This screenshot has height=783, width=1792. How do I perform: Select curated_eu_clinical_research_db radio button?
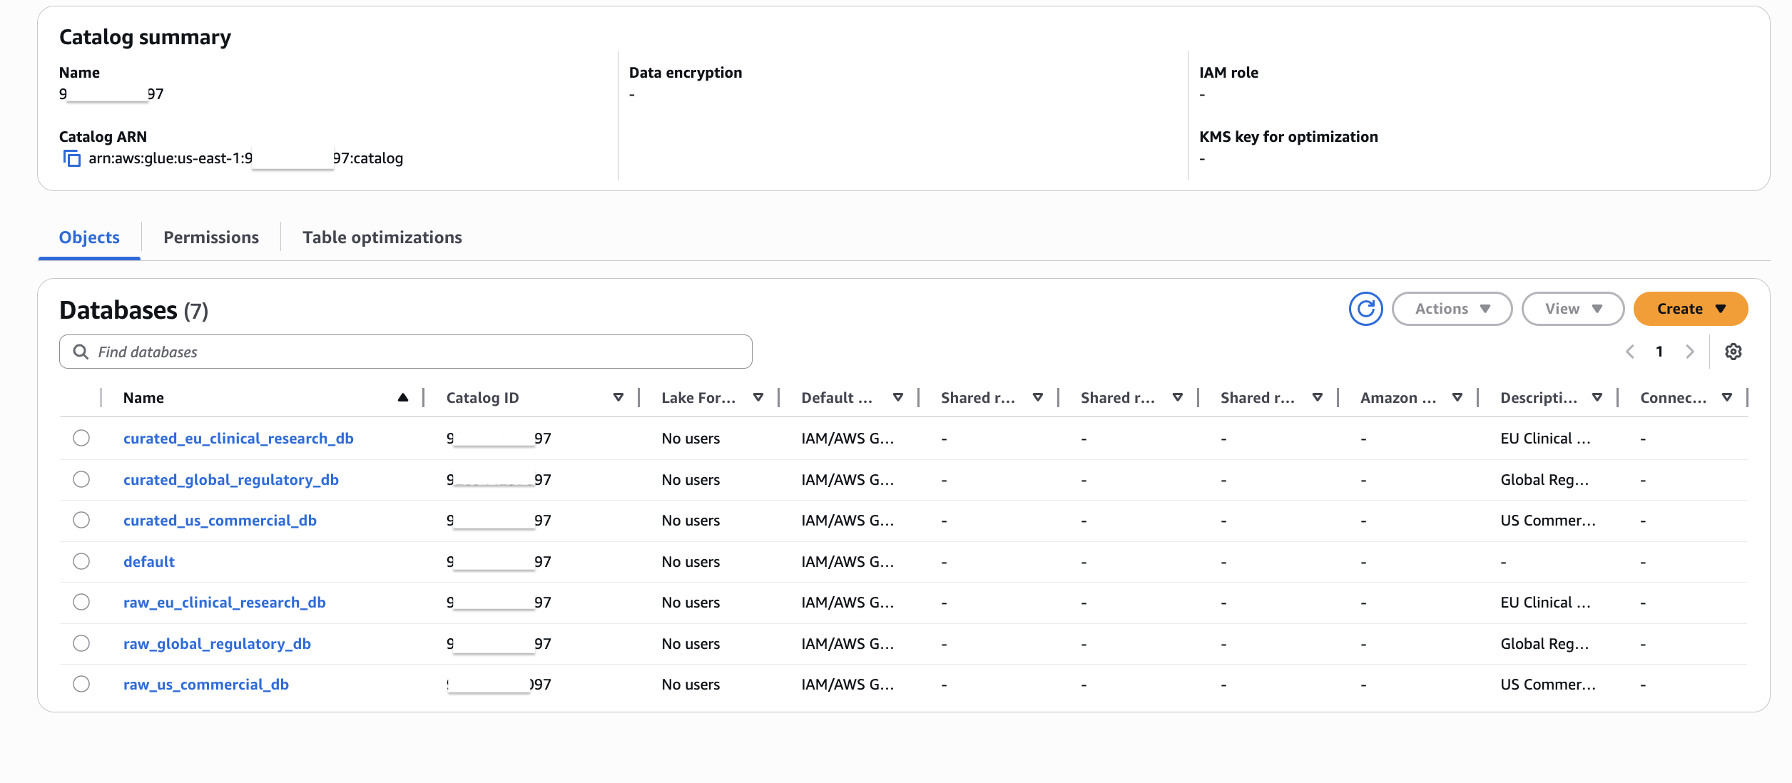[81, 438]
